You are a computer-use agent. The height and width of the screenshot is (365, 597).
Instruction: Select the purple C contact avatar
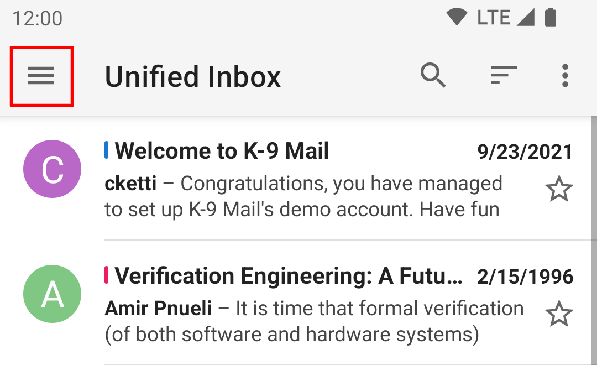click(x=52, y=169)
